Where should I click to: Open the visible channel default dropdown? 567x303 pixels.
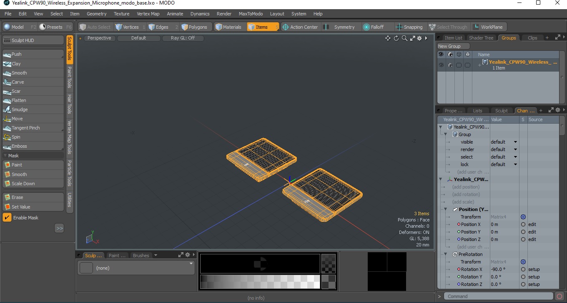[504, 142]
